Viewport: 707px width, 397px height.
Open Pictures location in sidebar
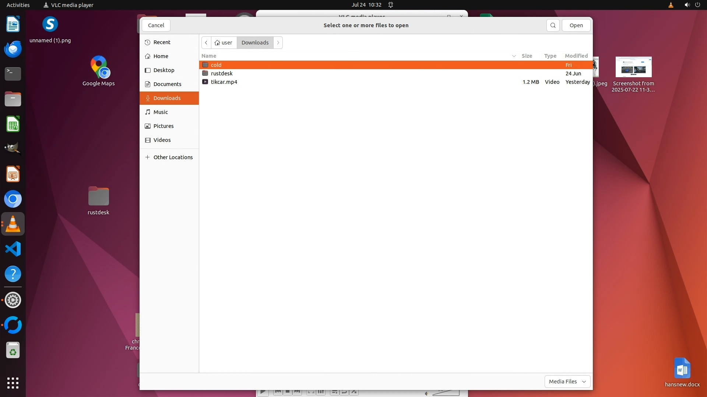pos(163,126)
